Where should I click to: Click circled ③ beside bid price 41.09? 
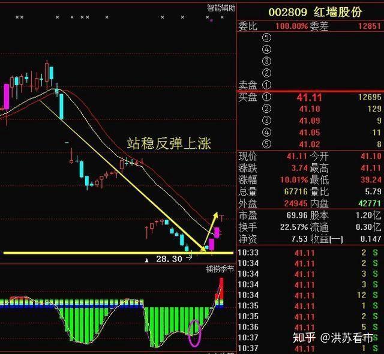[266, 121]
